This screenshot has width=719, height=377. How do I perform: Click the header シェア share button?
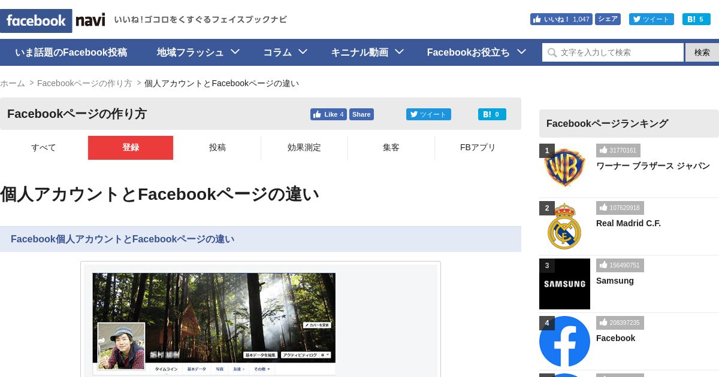(x=608, y=19)
